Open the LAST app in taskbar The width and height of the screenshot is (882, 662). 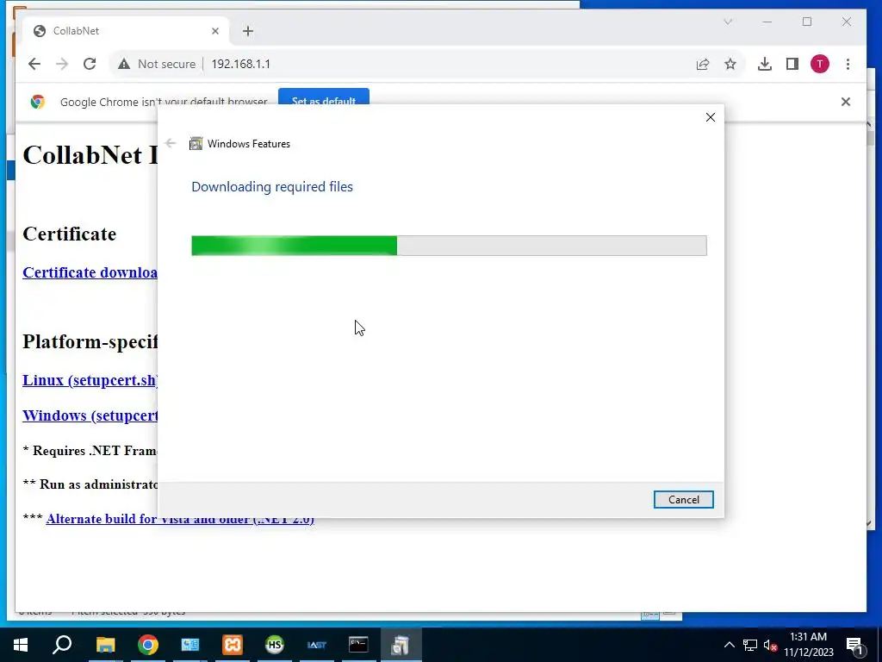317,645
